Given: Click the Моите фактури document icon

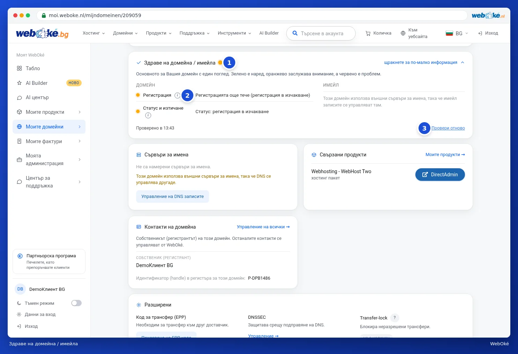Looking at the screenshot, I should pos(19,141).
